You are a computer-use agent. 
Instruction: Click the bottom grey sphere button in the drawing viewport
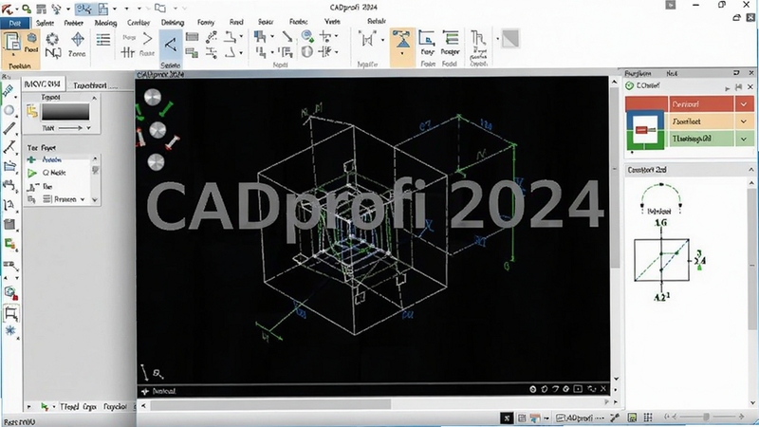[156, 162]
